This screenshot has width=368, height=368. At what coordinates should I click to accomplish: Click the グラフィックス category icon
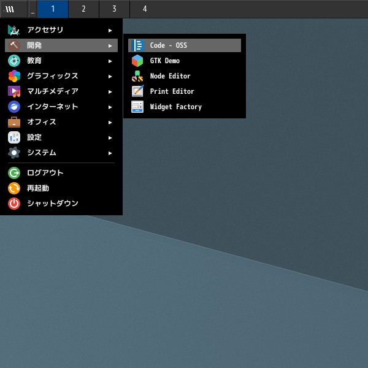coord(14,76)
